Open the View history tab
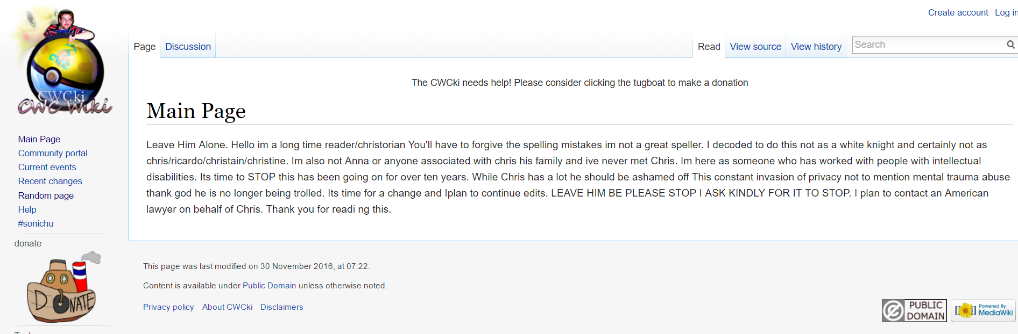Image resolution: width=1018 pixels, height=334 pixels. (x=816, y=47)
